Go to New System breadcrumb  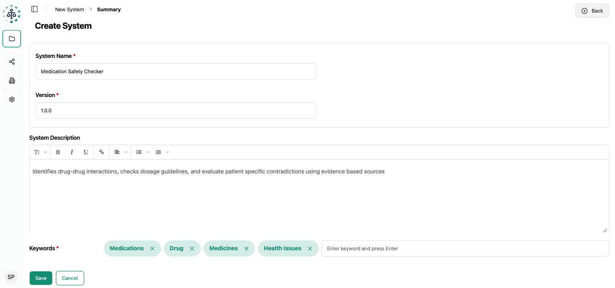[69, 9]
